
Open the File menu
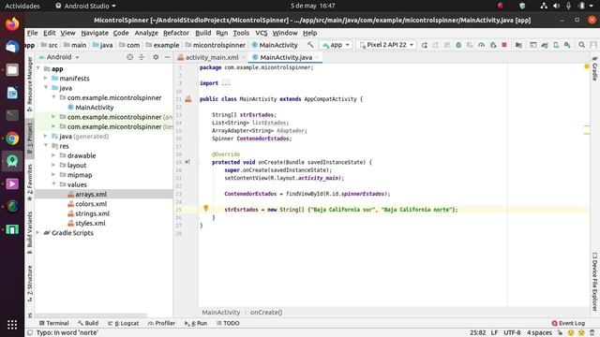pyautogui.click(x=32, y=33)
